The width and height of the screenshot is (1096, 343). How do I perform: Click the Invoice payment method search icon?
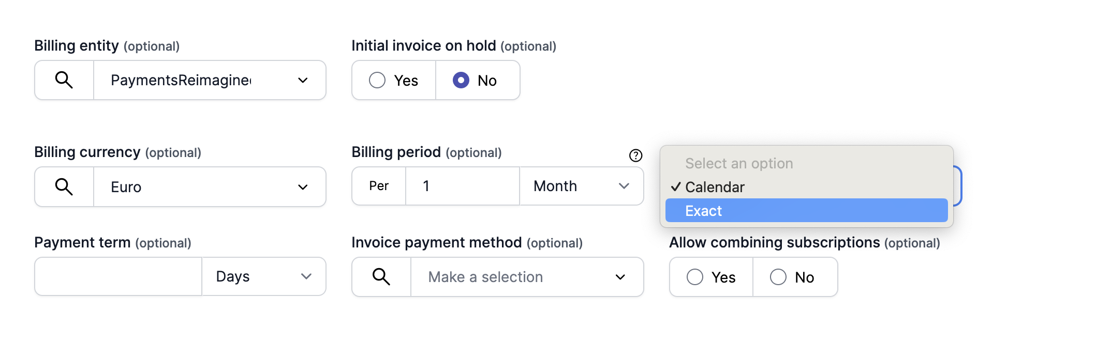tap(381, 277)
